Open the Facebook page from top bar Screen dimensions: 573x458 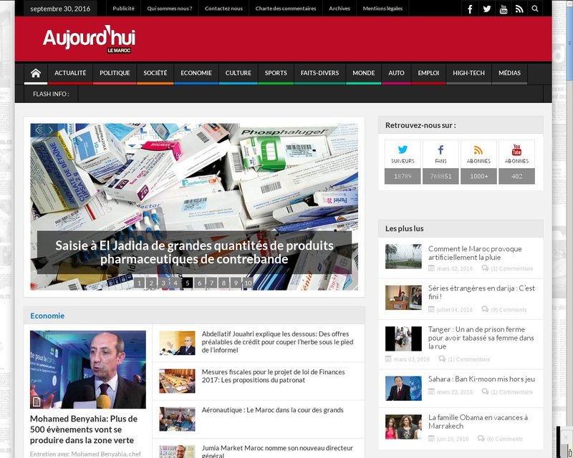tap(470, 9)
